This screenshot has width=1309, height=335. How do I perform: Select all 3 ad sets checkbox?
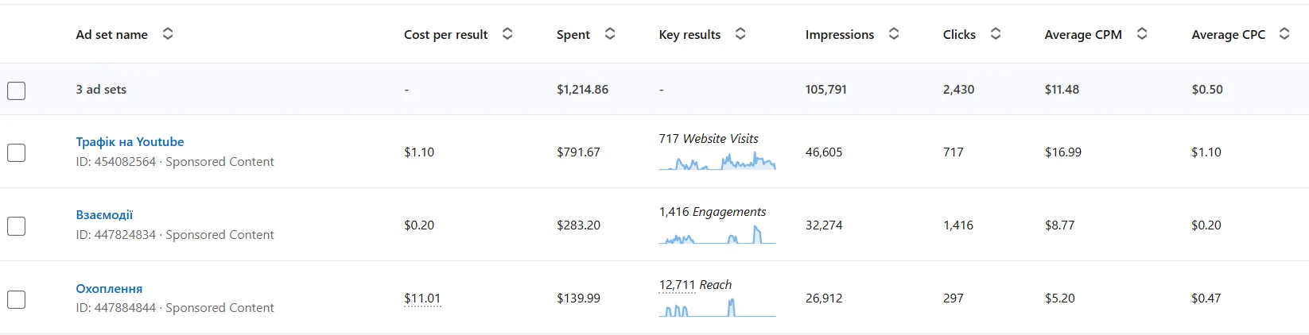[x=17, y=90]
